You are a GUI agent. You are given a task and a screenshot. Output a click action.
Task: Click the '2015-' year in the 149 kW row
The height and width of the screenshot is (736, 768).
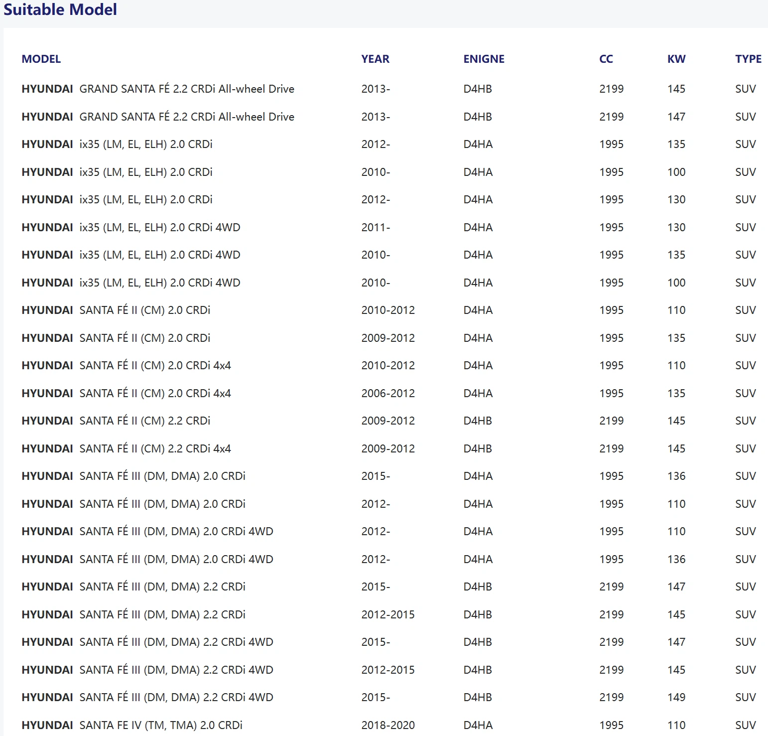pyautogui.click(x=376, y=697)
